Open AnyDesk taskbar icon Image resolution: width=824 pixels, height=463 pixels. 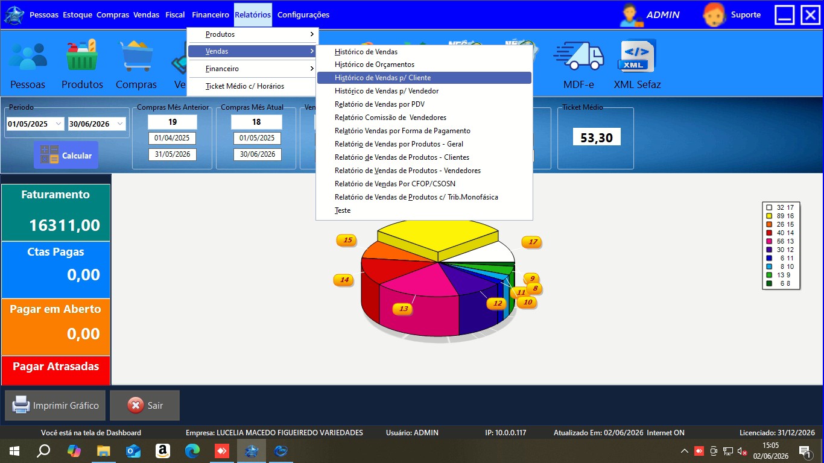pyautogui.click(x=222, y=450)
